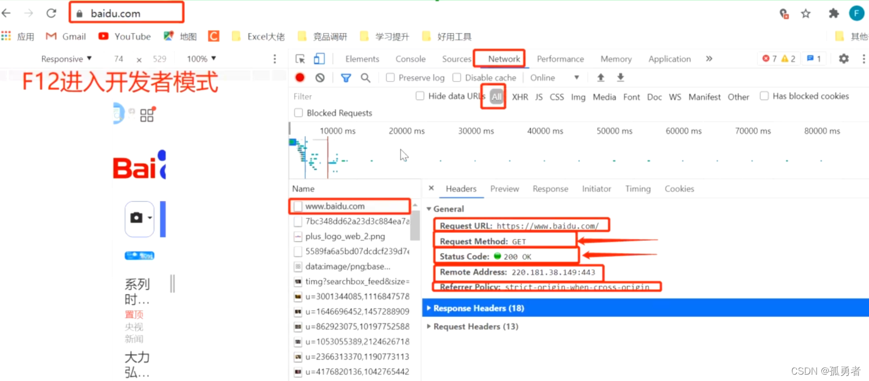
Task: Toggle the network filter funnel icon
Action: pos(346,78)
